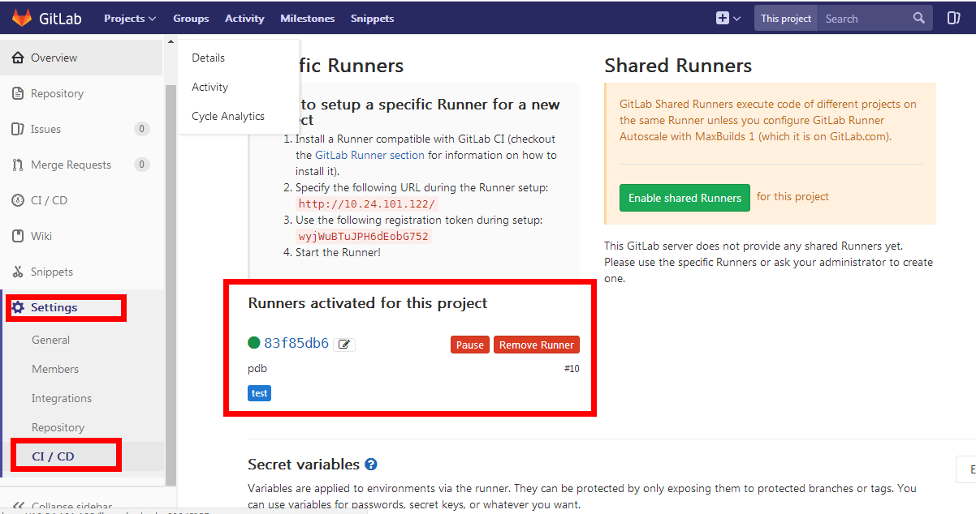Click the CI / CD rocket icon
The image size is (976, 514).
tap(18, 200)
